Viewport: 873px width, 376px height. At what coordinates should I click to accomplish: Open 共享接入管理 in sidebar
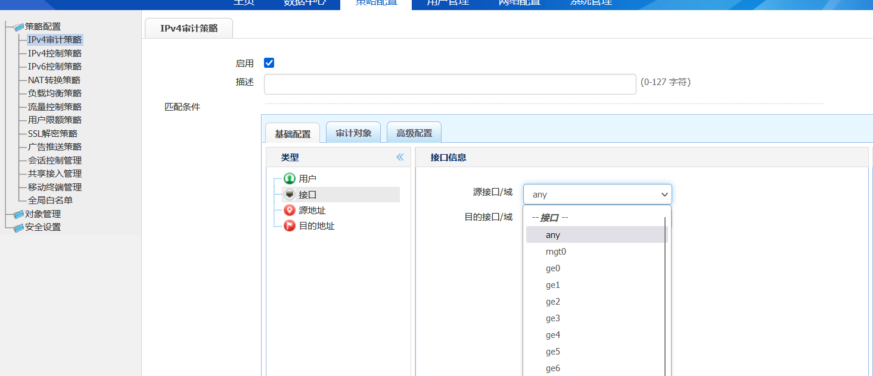(55, 174)
